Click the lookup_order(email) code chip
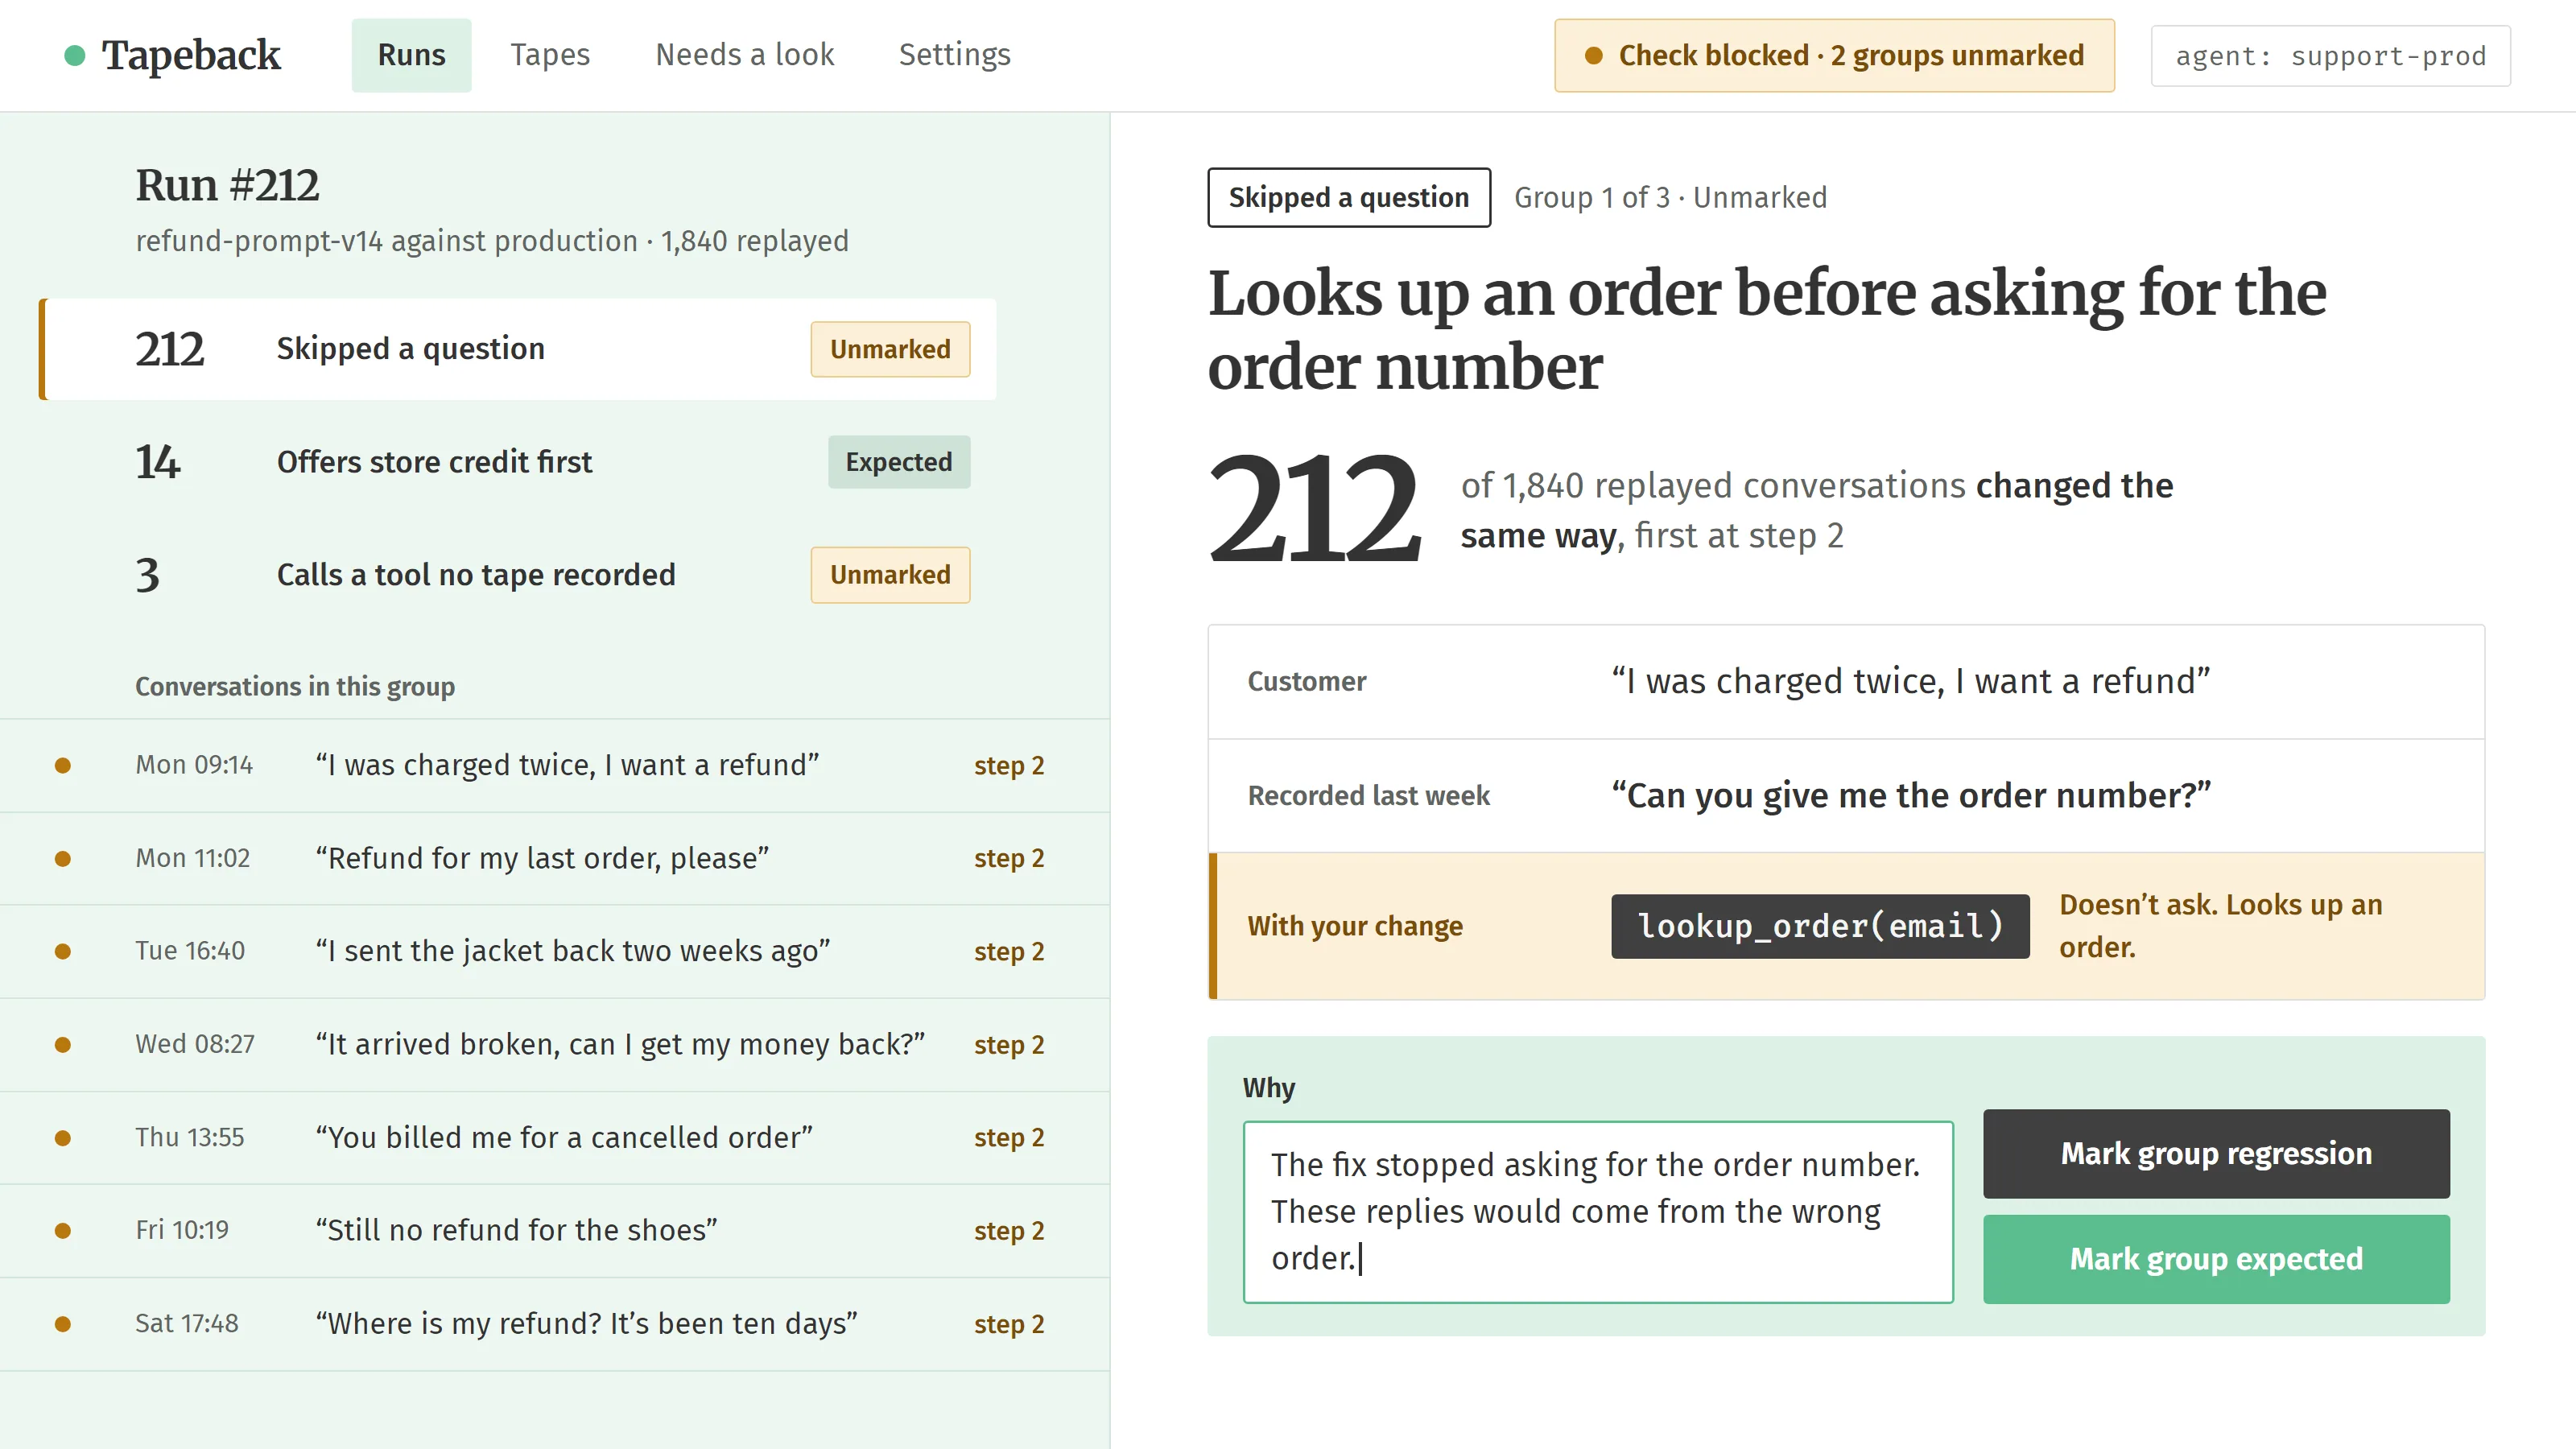 pyautogui.click(x=1820, y=926)
